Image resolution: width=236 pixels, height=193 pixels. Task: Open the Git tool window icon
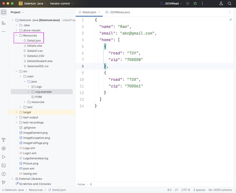coord(4,183)
